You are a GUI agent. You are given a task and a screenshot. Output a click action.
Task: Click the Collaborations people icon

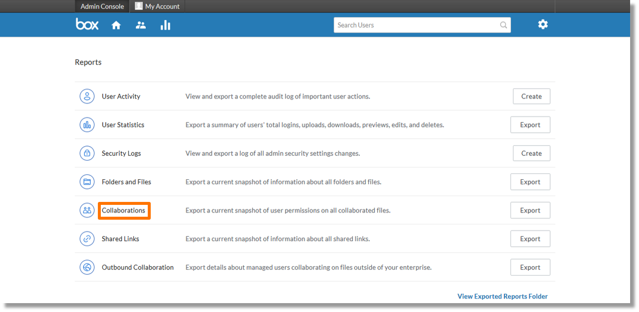[87, 210]
